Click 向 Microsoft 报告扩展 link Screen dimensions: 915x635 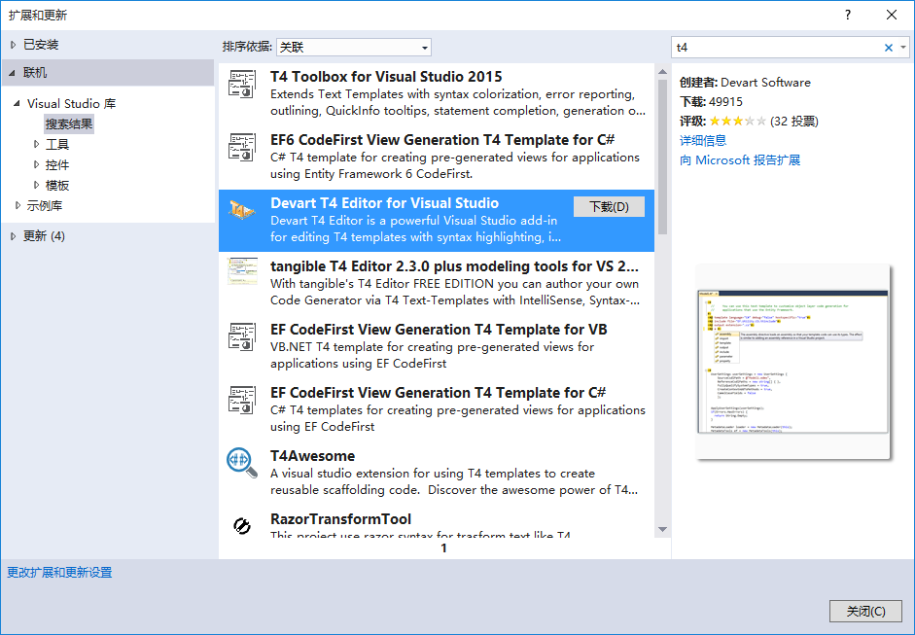pyautogui.click(x=740, y=159)
